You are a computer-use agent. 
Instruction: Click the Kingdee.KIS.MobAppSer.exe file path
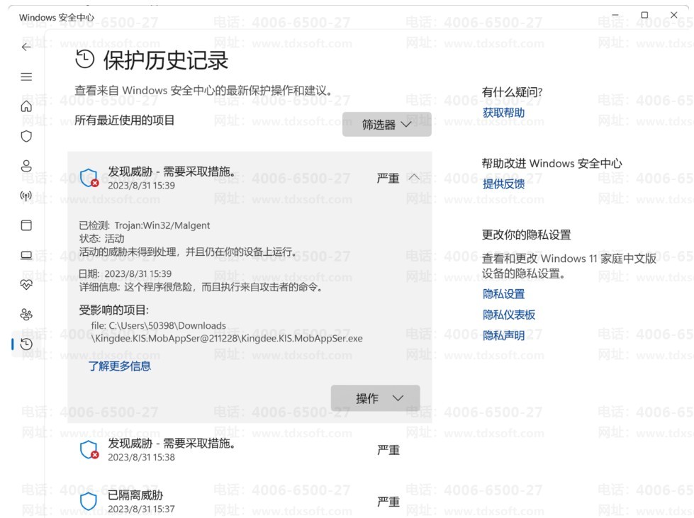(227, 332)
